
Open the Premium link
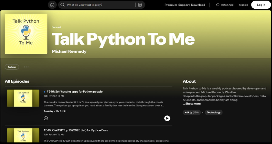[x=171, y=5]
